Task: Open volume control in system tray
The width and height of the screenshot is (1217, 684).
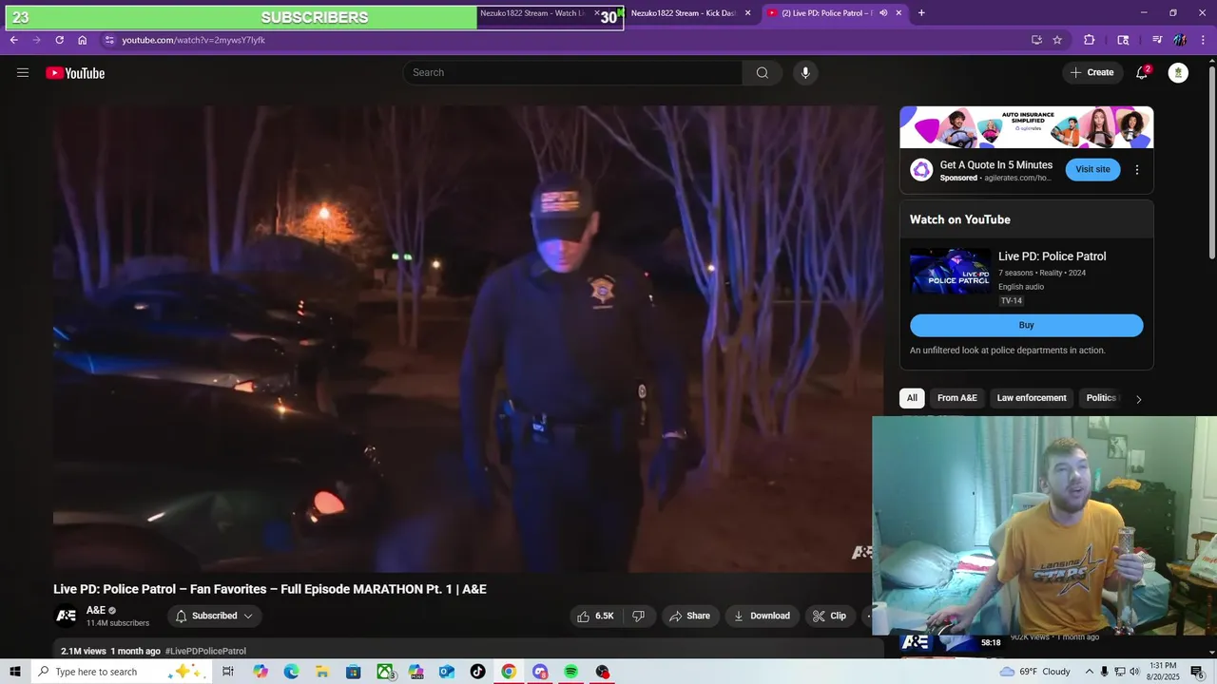Action: click(1134, 672)
